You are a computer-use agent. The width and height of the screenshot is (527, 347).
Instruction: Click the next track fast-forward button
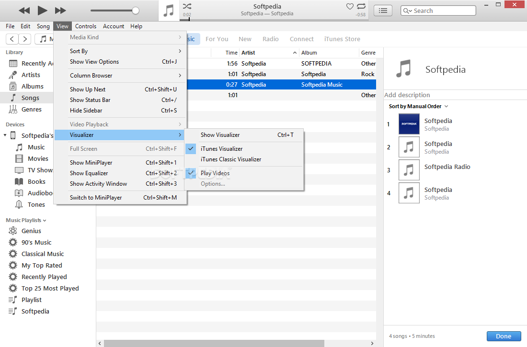(x=60, y=11)
